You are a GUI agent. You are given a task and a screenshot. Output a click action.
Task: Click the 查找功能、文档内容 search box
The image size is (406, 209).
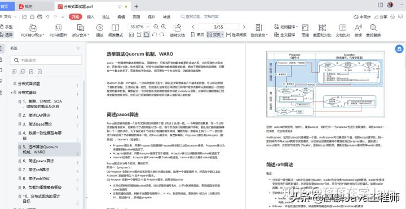tap(200, 17)
